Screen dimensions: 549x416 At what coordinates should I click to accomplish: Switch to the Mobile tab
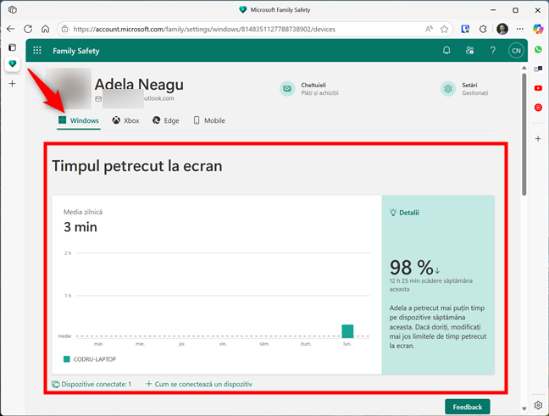click(209, 120)
